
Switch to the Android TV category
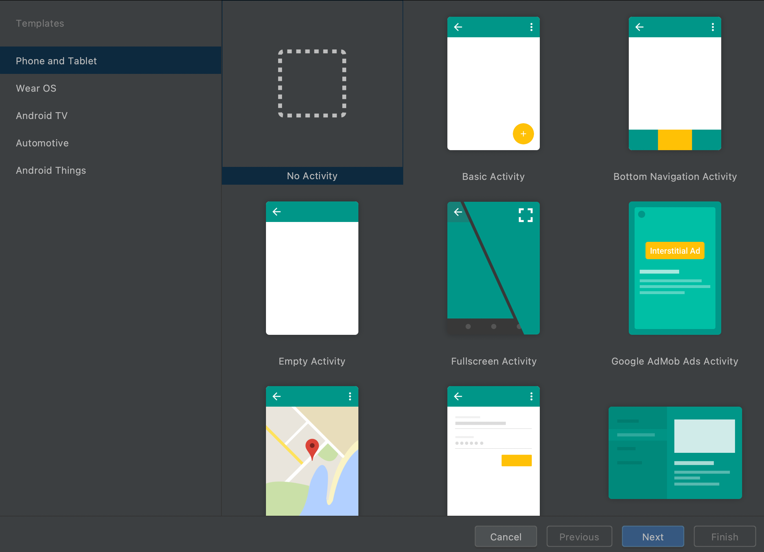pos(42,116)
